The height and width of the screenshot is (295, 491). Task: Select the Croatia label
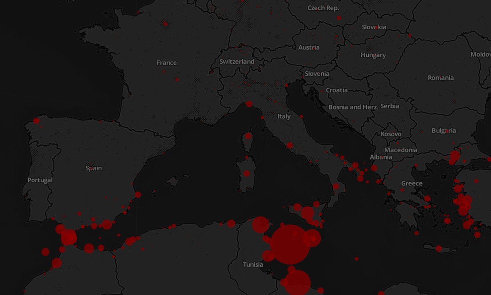(337, 90)
